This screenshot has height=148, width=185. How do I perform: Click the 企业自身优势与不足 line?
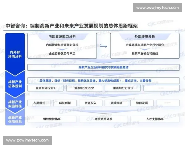tap(62, 53)
